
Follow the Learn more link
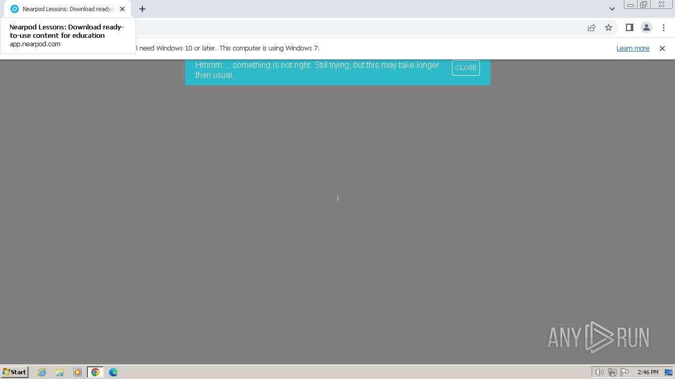pos(633,48)
